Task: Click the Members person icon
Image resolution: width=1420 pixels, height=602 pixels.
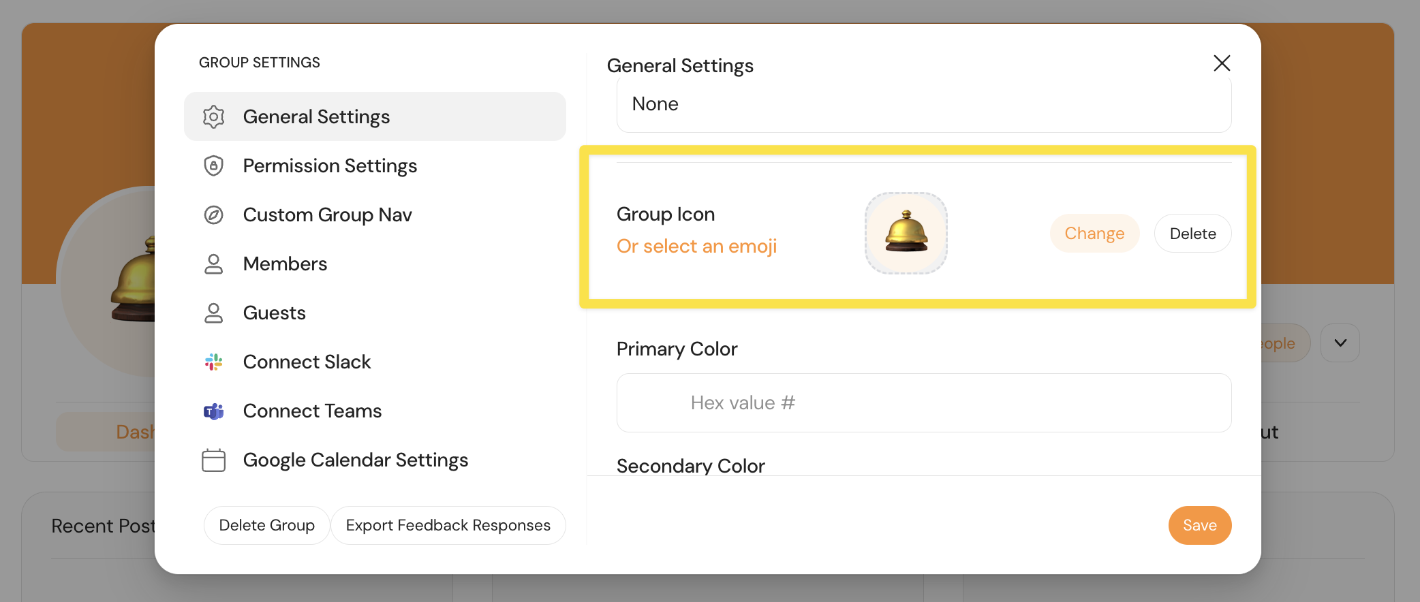Action: click(x=214, y=264)
